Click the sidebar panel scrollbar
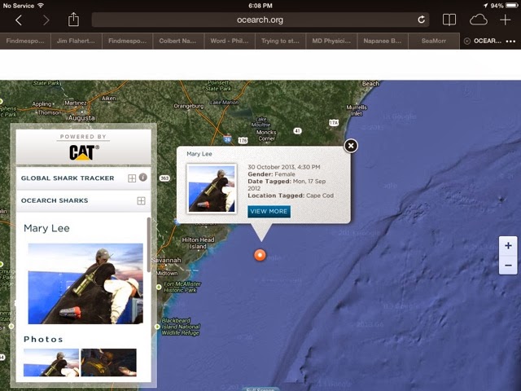 pos(148,244)
